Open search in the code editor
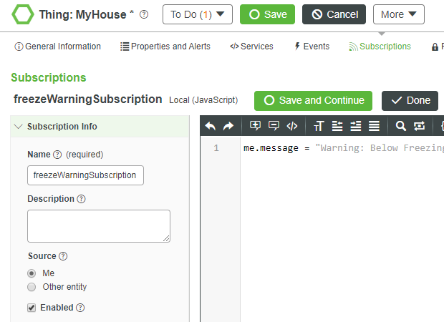This screenshot has height=322, width=444. click(x=400, y=126)
